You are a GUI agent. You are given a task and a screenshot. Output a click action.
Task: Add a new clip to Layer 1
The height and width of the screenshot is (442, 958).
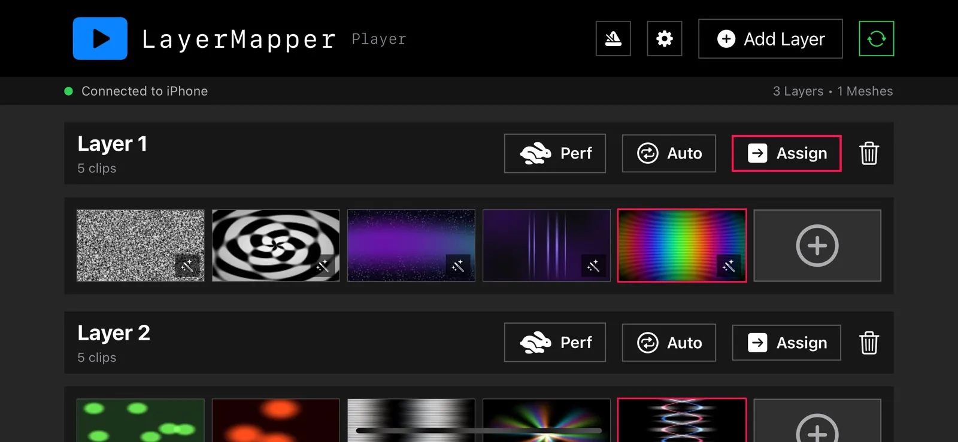coord(817,245)
